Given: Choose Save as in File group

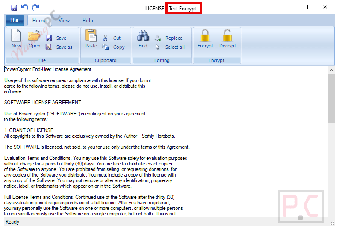Looking at the screenshot, I should tap(59, 47).
